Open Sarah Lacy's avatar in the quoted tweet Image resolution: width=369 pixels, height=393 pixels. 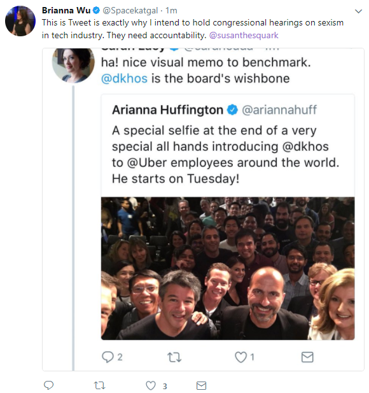pos(73,65)
